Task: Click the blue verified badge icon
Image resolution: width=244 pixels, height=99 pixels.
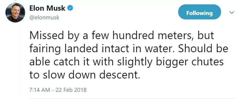Action: point(70,8)
